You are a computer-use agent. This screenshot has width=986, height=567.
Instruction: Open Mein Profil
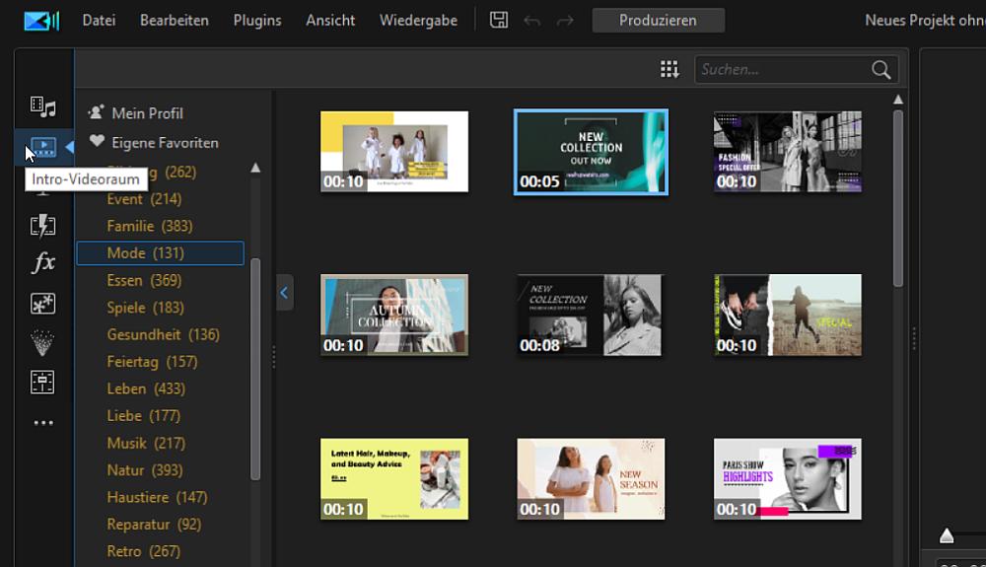147,113
